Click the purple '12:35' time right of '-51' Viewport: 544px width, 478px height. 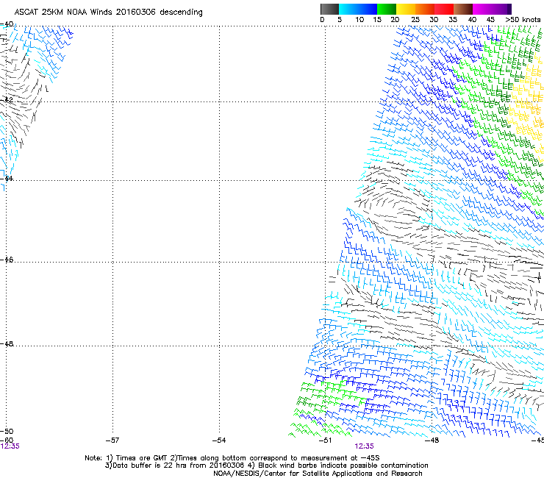(x=365, y=446)
